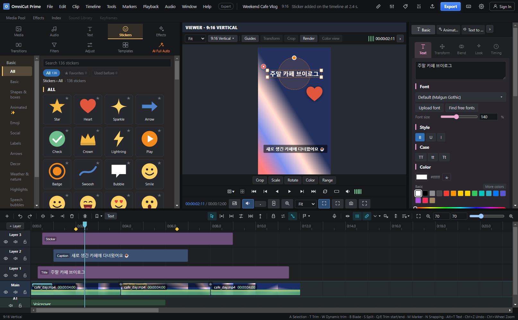
Task: Switch to the Sound Library tab
Action: point(80,18)
